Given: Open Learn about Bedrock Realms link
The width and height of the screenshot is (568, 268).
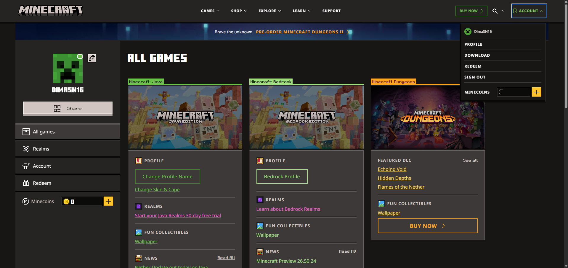Looking at the screenshot, I should click(288, 209).
